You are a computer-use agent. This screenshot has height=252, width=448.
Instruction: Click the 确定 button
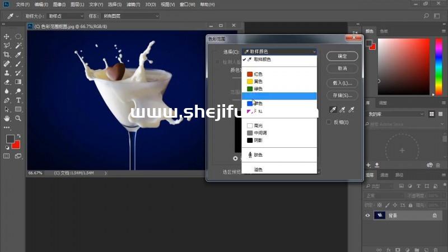coord(342,57)
